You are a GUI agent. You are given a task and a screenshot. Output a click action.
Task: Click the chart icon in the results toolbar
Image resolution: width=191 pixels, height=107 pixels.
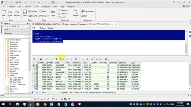[101, 59]
